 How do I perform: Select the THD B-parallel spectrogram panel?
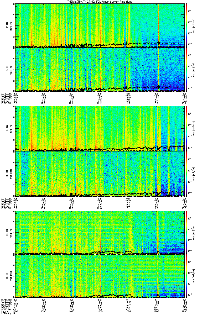coord(100,174)
